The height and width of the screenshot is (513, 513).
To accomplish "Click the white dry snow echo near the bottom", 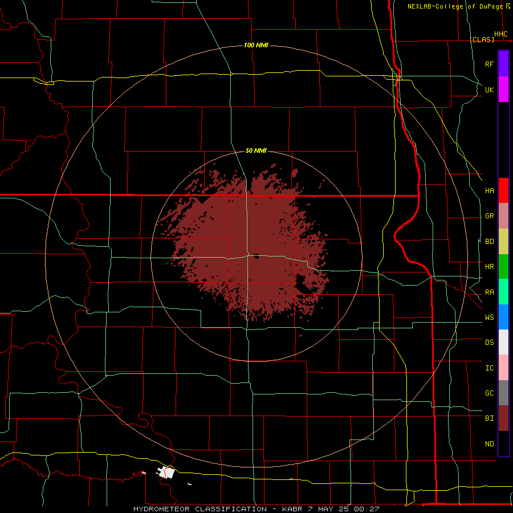I will pyautogui.click(x=166, y=473).
